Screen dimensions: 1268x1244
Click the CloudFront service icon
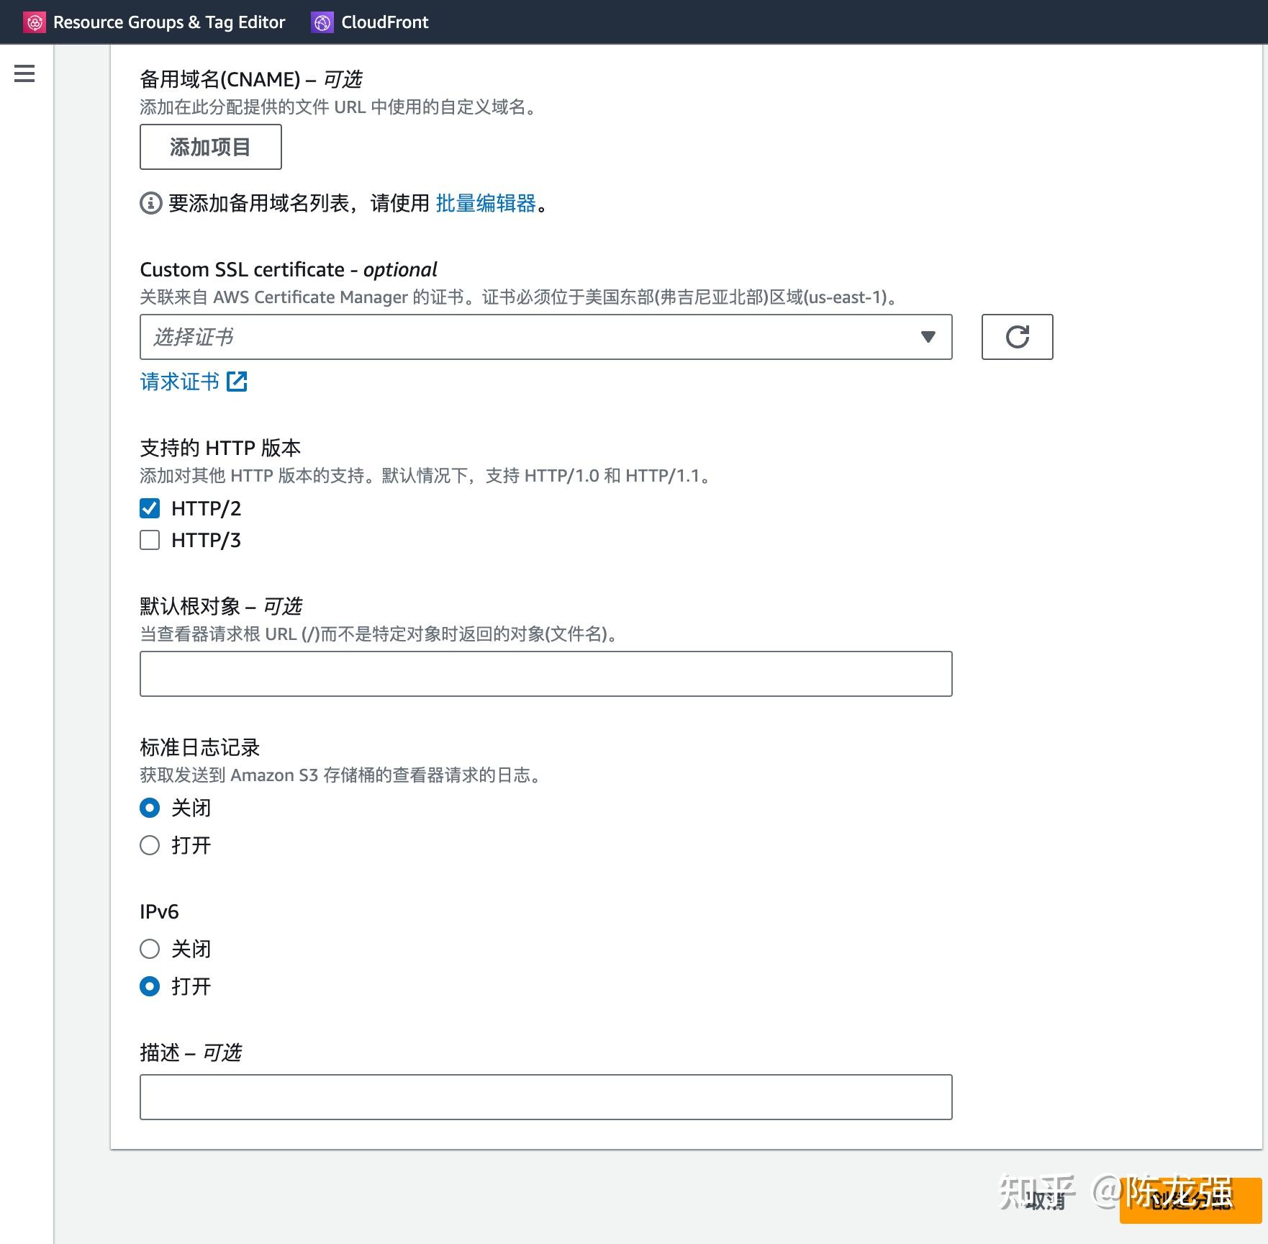323,22
